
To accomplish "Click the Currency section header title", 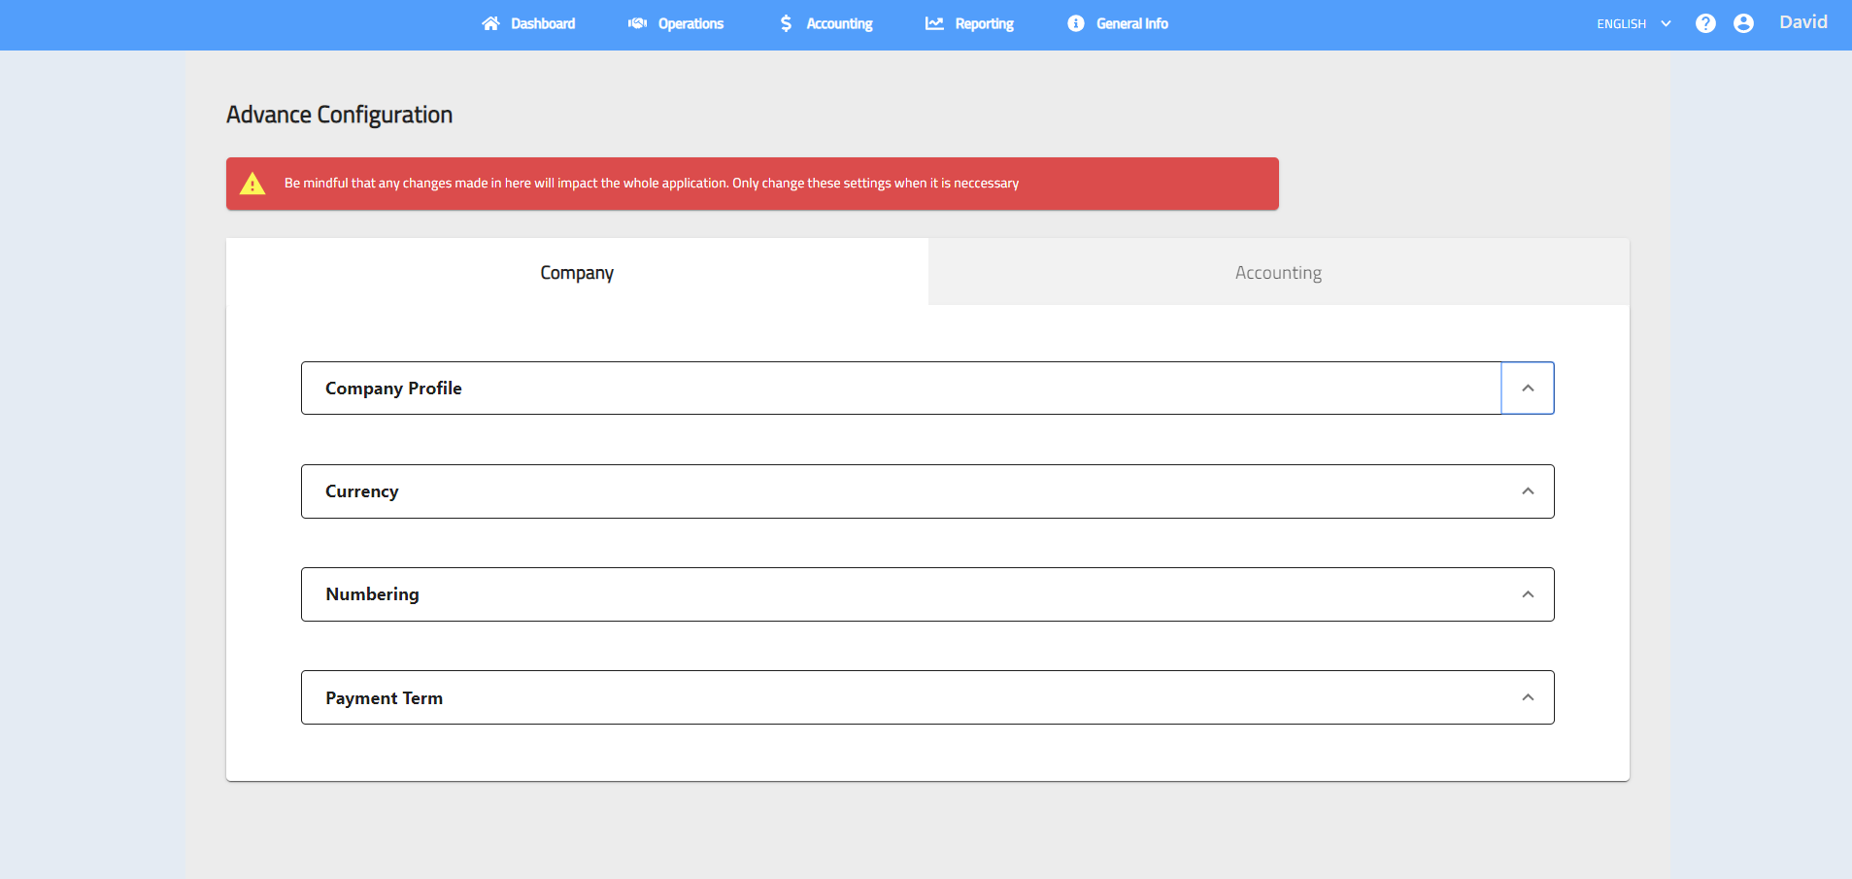I will (361, 491).
